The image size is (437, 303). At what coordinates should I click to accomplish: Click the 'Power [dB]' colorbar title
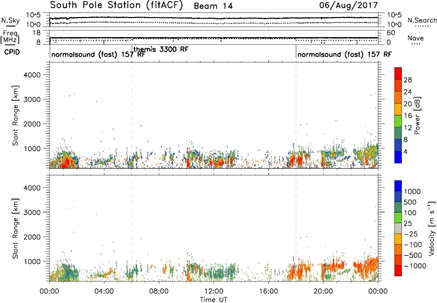tap(417, 115)
